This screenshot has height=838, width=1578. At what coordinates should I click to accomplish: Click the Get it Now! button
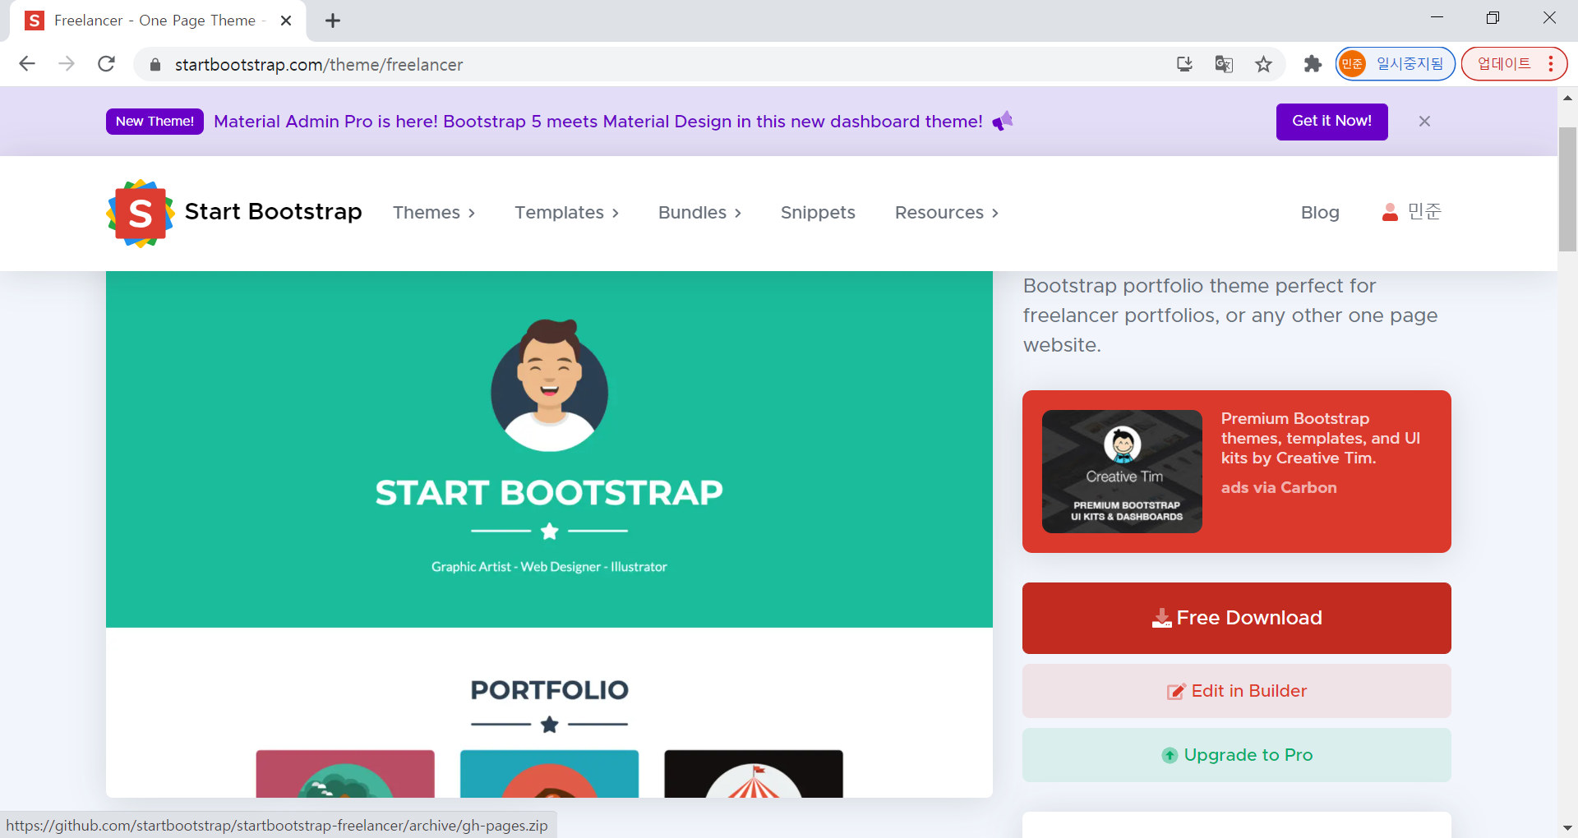(x=1331, y=122)
